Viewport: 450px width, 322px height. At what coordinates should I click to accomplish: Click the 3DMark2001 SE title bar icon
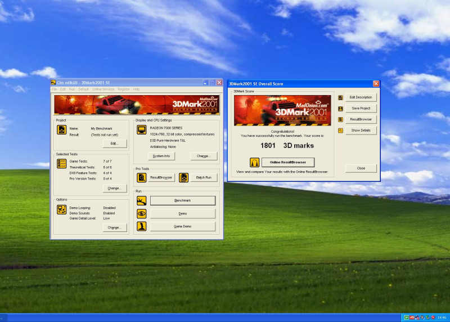pyautogui.click(x=53, y=82)
